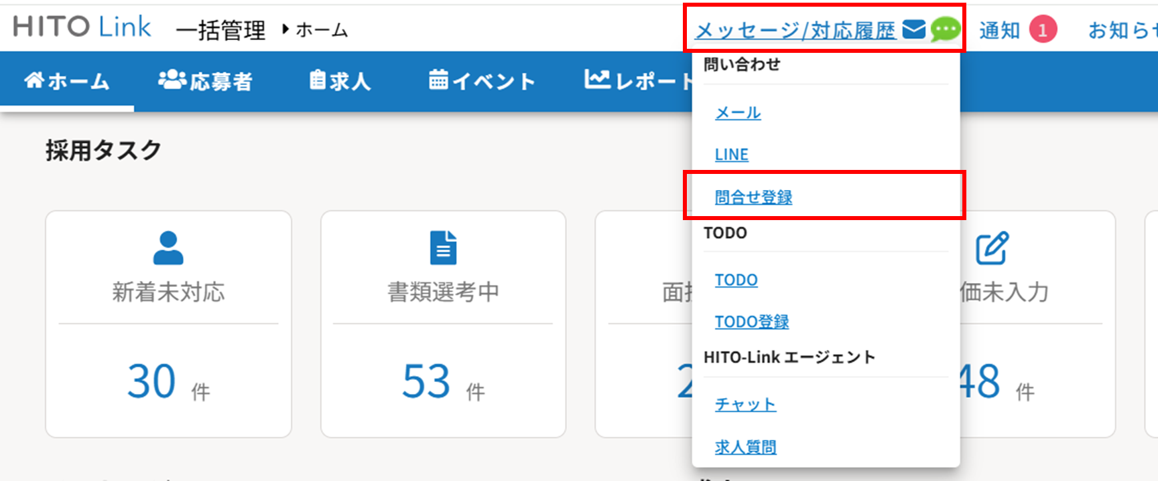Click the document icon above 書類選考中
Image resolution: width=1158 pixels, height=481 pixels.
click(x=443, y=248)
